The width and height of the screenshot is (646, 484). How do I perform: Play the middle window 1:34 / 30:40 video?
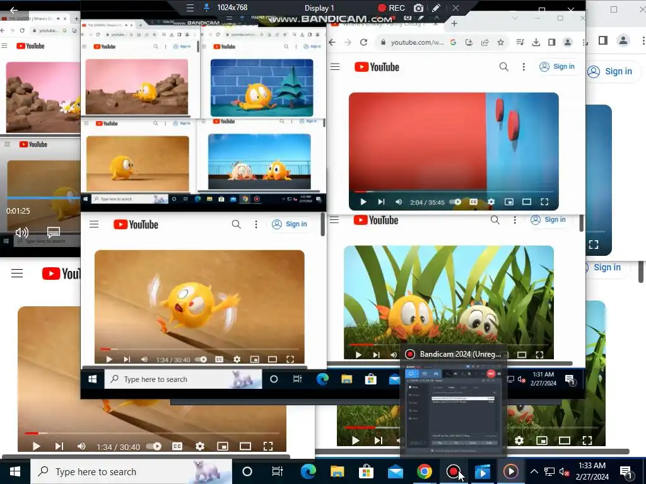pos(109,359)
